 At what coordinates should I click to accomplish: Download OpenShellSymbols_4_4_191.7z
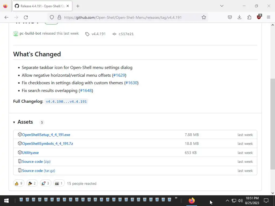point(48,144)
